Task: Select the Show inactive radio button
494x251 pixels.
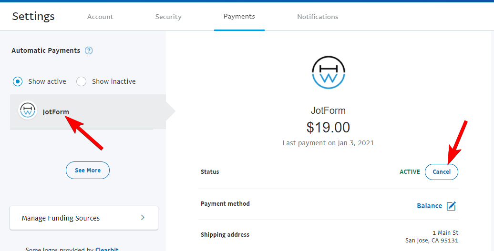Action: tap(82, 81)
